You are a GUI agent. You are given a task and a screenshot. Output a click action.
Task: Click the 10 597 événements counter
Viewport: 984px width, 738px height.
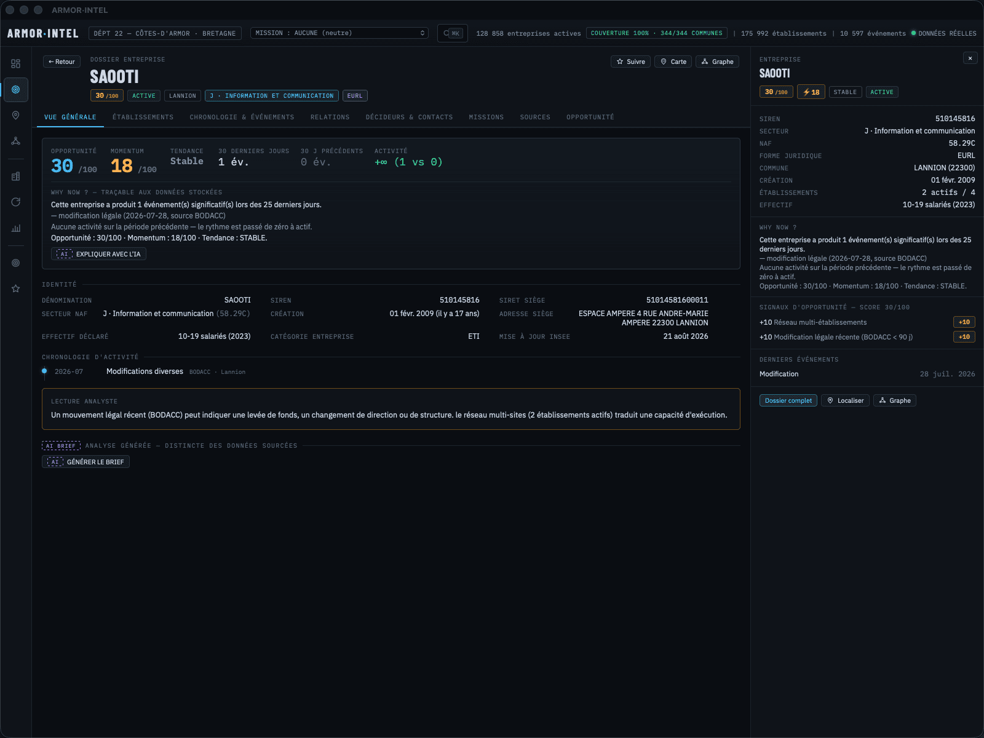click(873, 33)
